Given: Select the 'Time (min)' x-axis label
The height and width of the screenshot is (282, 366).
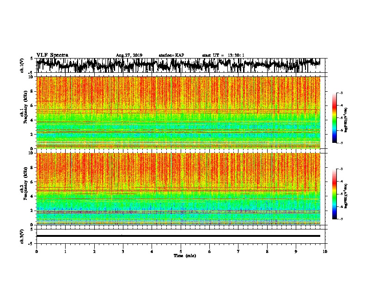Looking at the screenshot, I should tap(185, 256).
